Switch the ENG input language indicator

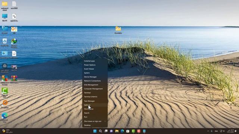[216, 131]
